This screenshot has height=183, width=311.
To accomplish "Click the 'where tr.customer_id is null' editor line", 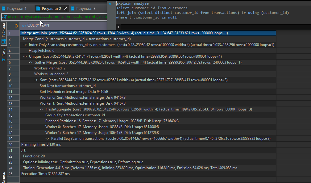I will [x=146, y=17].
